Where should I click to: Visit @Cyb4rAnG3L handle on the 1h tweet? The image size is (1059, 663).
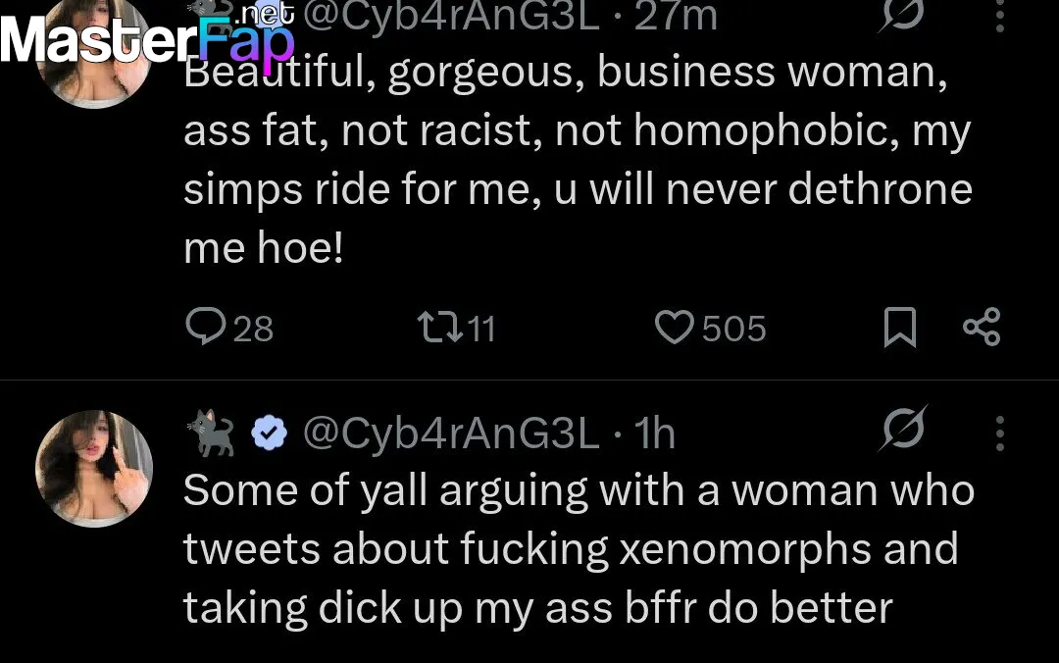[450, 433]
